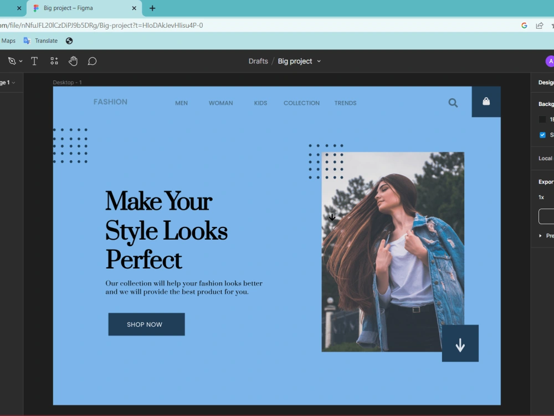Select the Make Your Style Looks Perfect heading
The width and height of the screenshot is (554, 416).
click(166, 230)
